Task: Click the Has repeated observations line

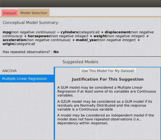Action: pos(31,52)
